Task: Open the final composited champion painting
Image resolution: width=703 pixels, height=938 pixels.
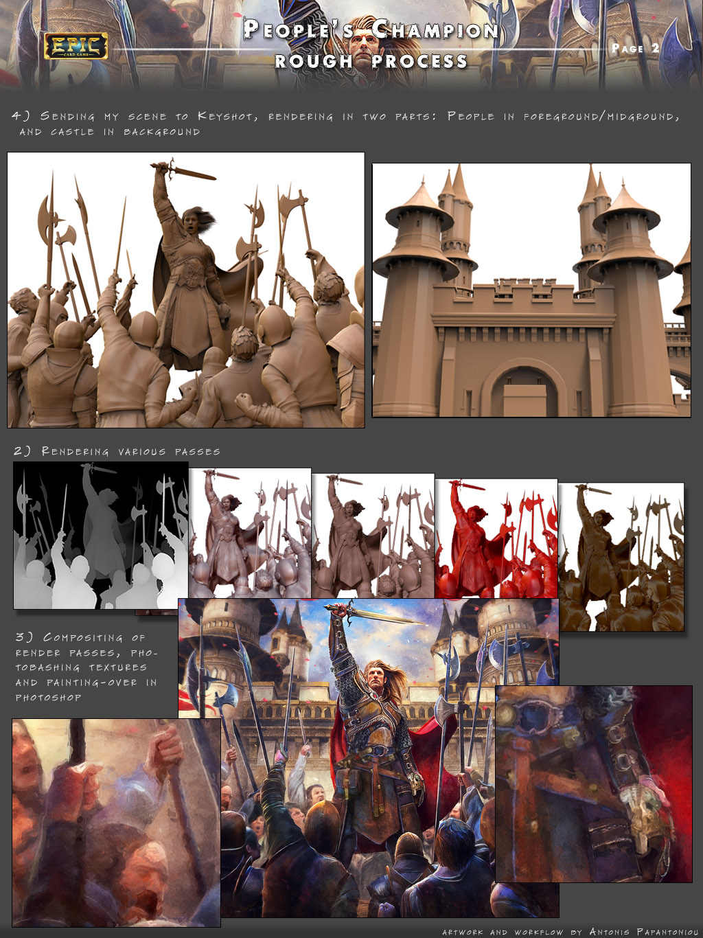Action: tap(368, 757)
